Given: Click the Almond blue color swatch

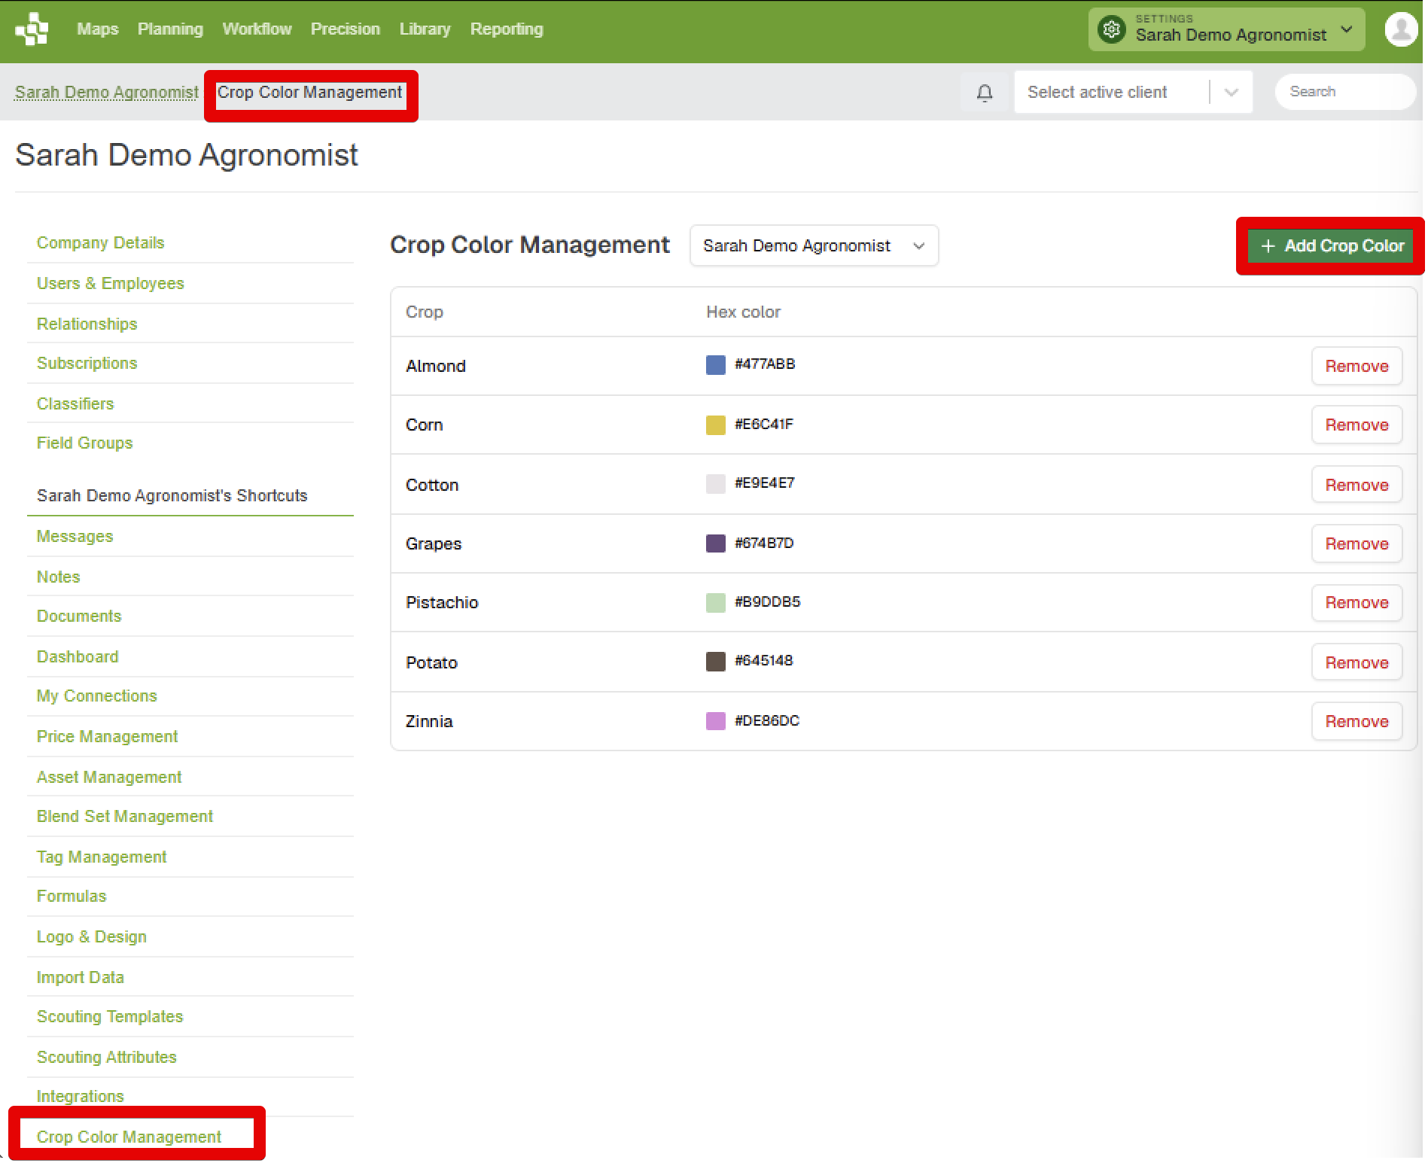Looking at the screenshot, I should (715, 365).
